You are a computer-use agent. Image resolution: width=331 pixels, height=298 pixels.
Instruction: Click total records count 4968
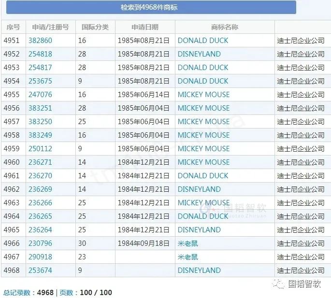(45, 293)
